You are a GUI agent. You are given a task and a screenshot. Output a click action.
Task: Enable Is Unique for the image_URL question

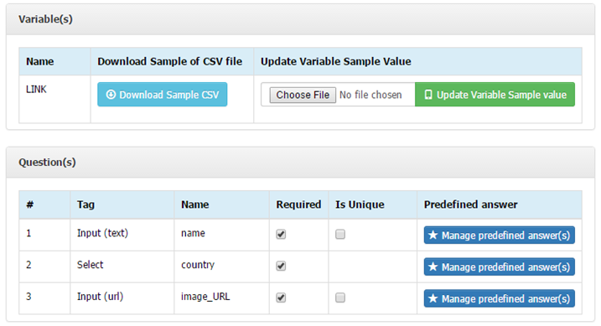[340, 298]
